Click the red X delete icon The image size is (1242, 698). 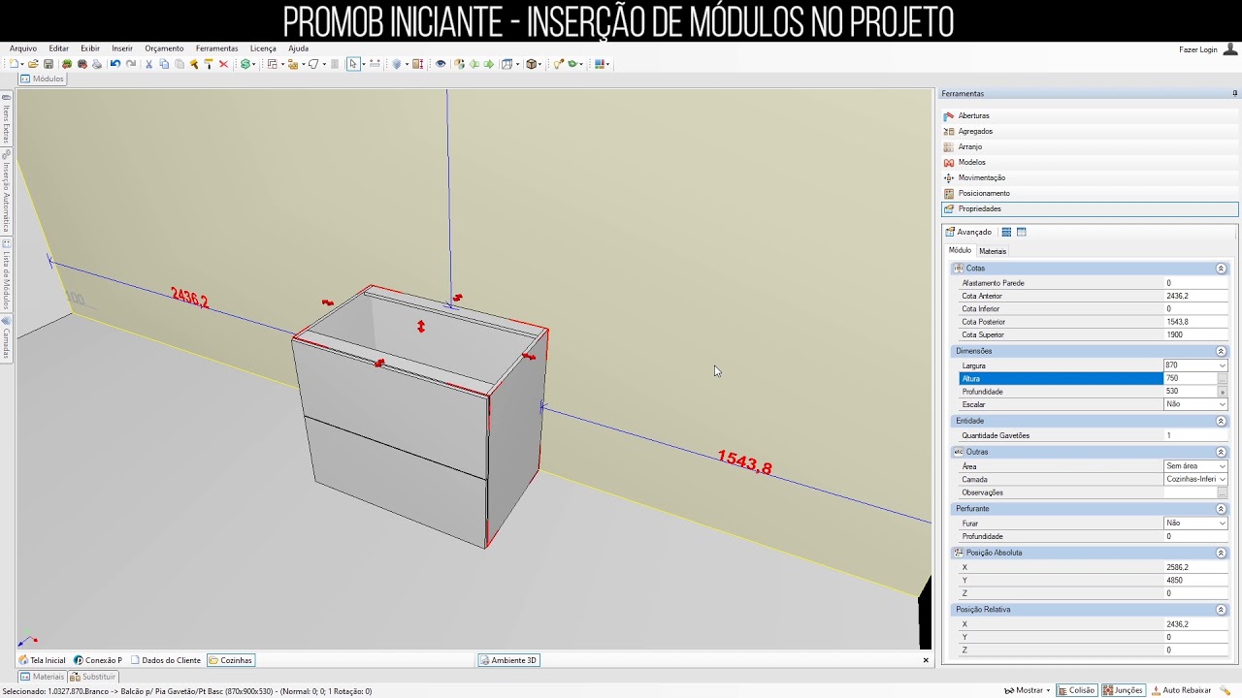point(223,64)
